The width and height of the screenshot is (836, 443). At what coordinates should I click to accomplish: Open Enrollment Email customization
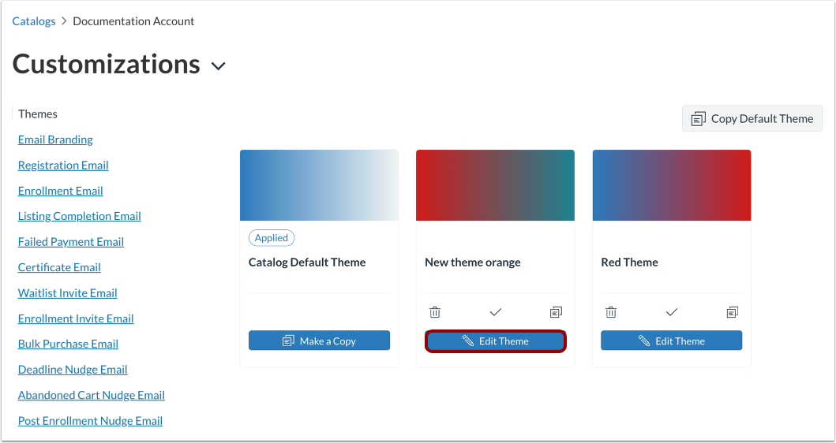[61, 191]
